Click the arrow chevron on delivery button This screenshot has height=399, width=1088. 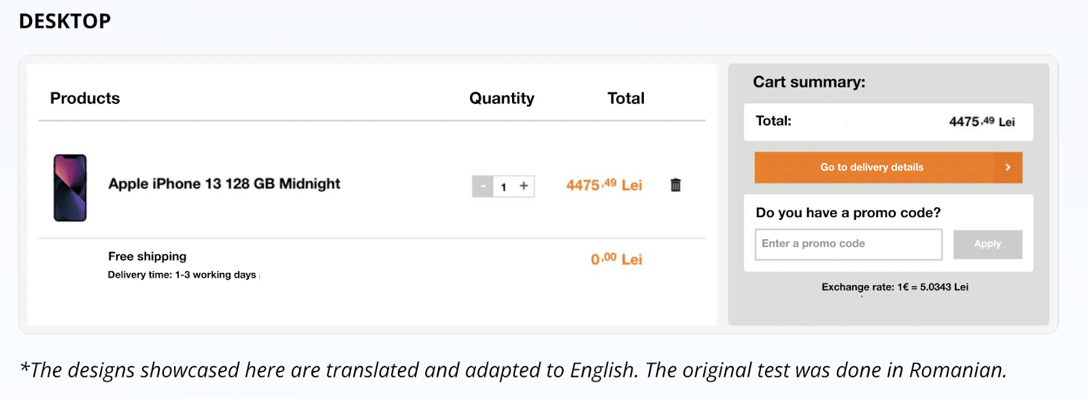[x=1008, y=167]
